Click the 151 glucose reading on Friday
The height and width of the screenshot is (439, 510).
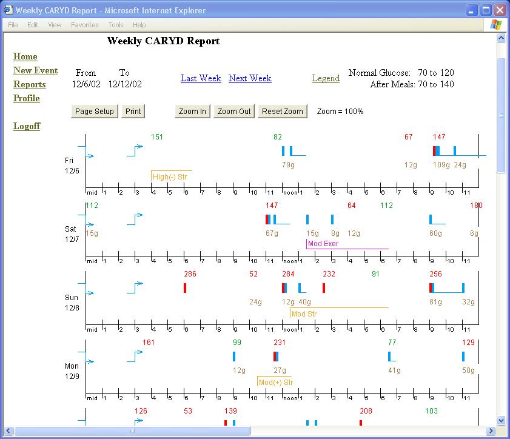[x=157, y=137]
